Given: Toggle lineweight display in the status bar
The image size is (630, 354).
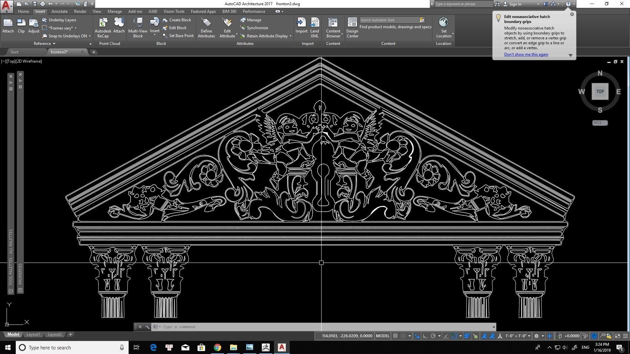Looking at the screenshot, I should coord(467,336).
